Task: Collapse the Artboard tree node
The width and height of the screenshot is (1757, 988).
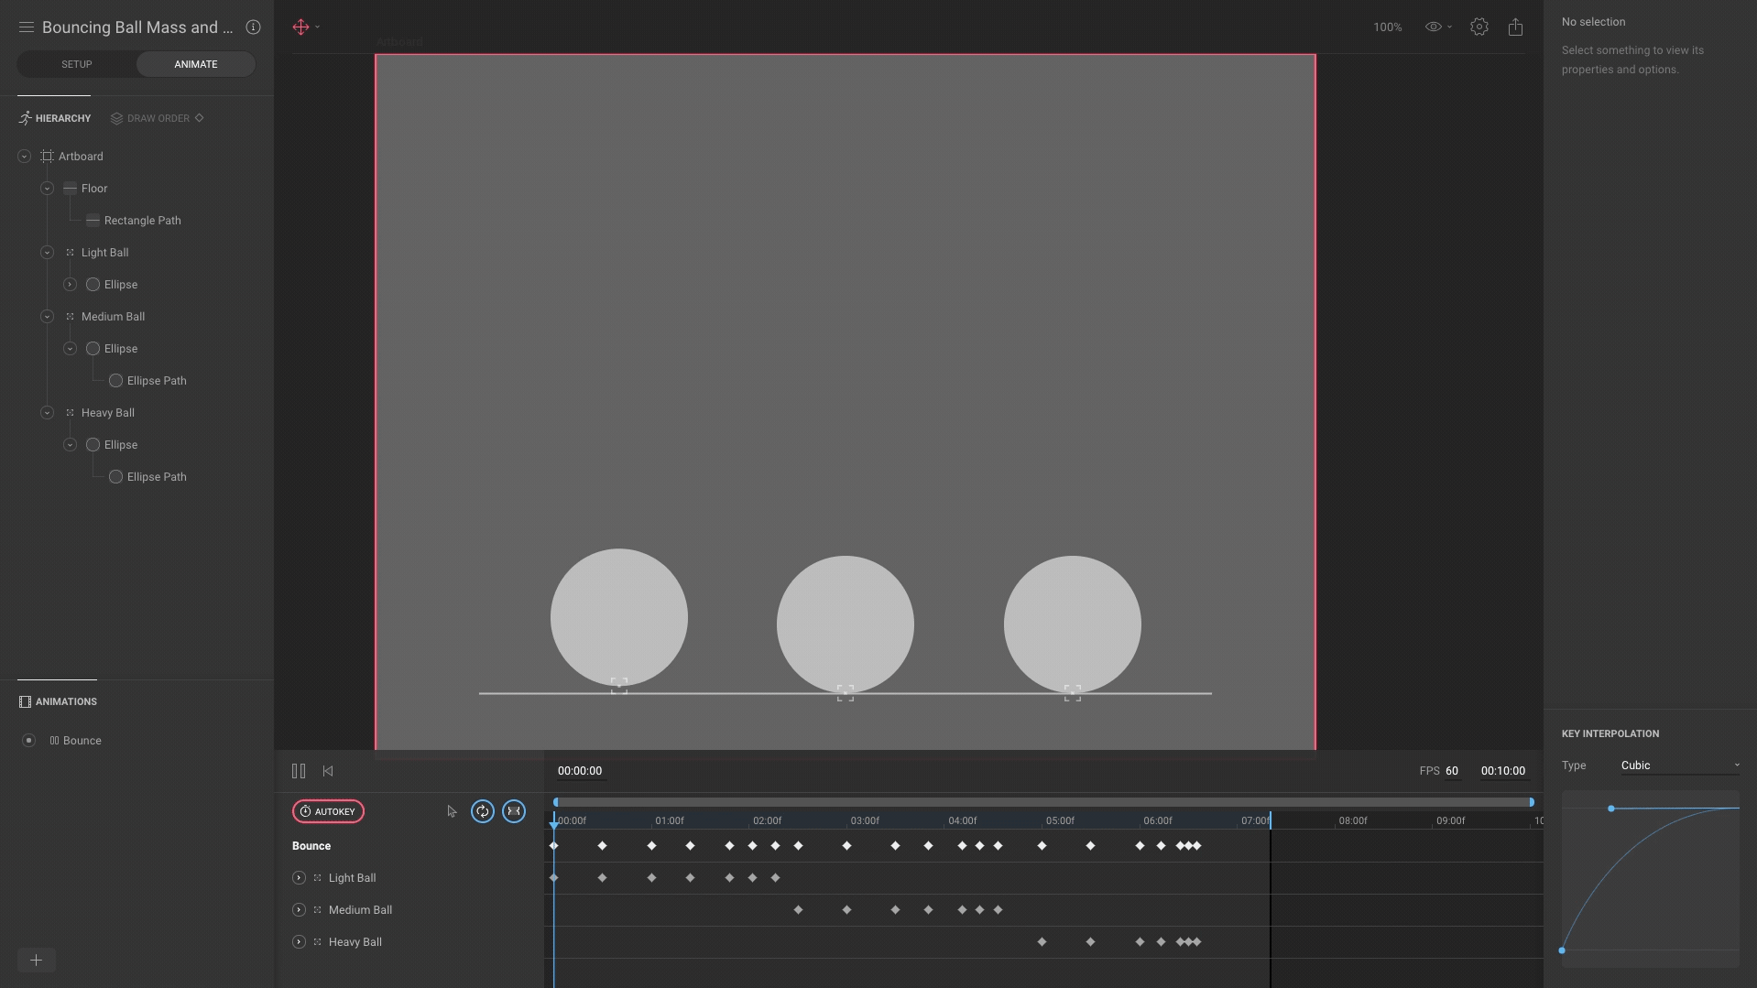Action: point(25,157)
